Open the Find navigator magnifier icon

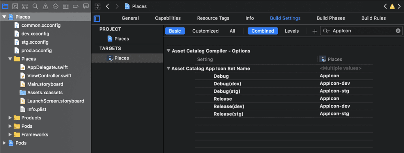click(35, 6)
